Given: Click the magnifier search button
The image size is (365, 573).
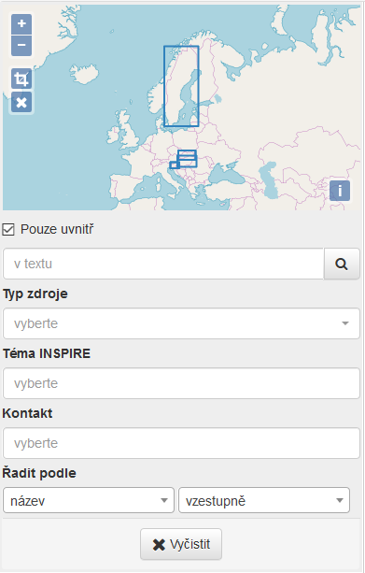Looking at the screenshot, I should [342, 264].
